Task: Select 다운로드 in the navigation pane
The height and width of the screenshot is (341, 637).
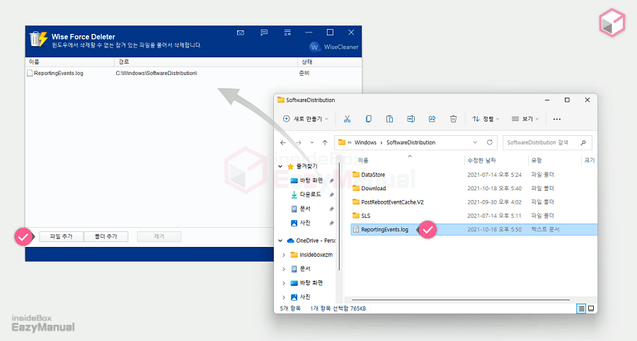Action: point(306,195)
